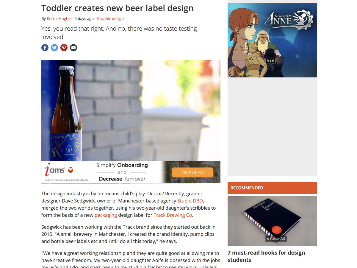Screen dimensions: 357x268
Task: Open the Graphic design category link
Action: click(110, 18)
